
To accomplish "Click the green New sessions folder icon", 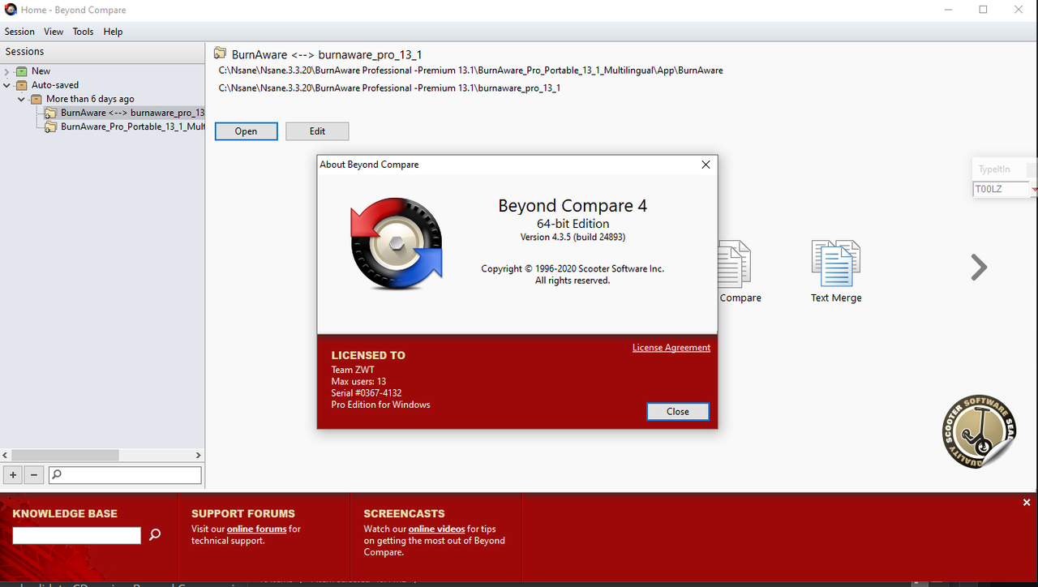I will [22, 71].
